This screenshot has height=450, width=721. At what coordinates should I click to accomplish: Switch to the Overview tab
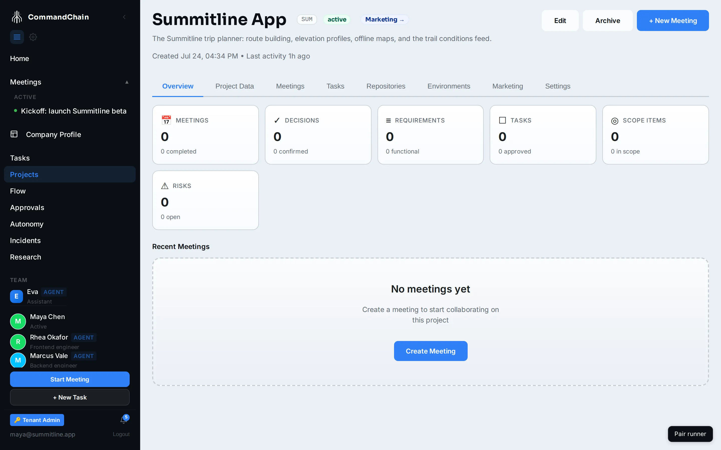[x=177, y=86]
